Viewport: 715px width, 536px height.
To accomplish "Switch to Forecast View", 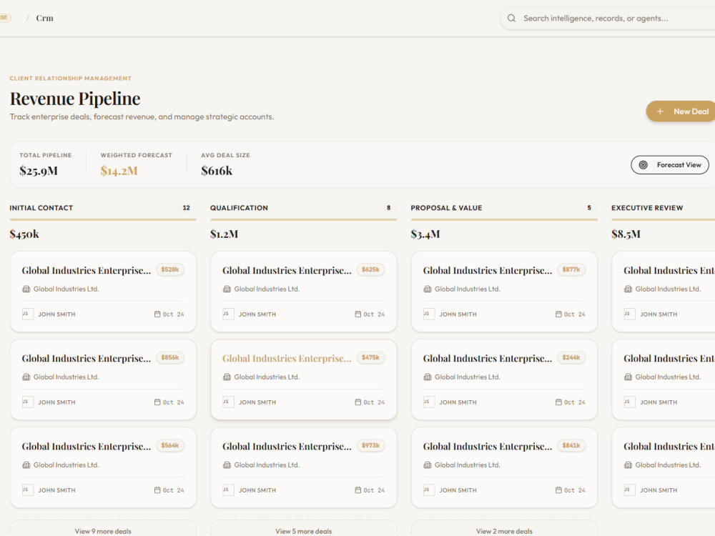I will 670,165.
